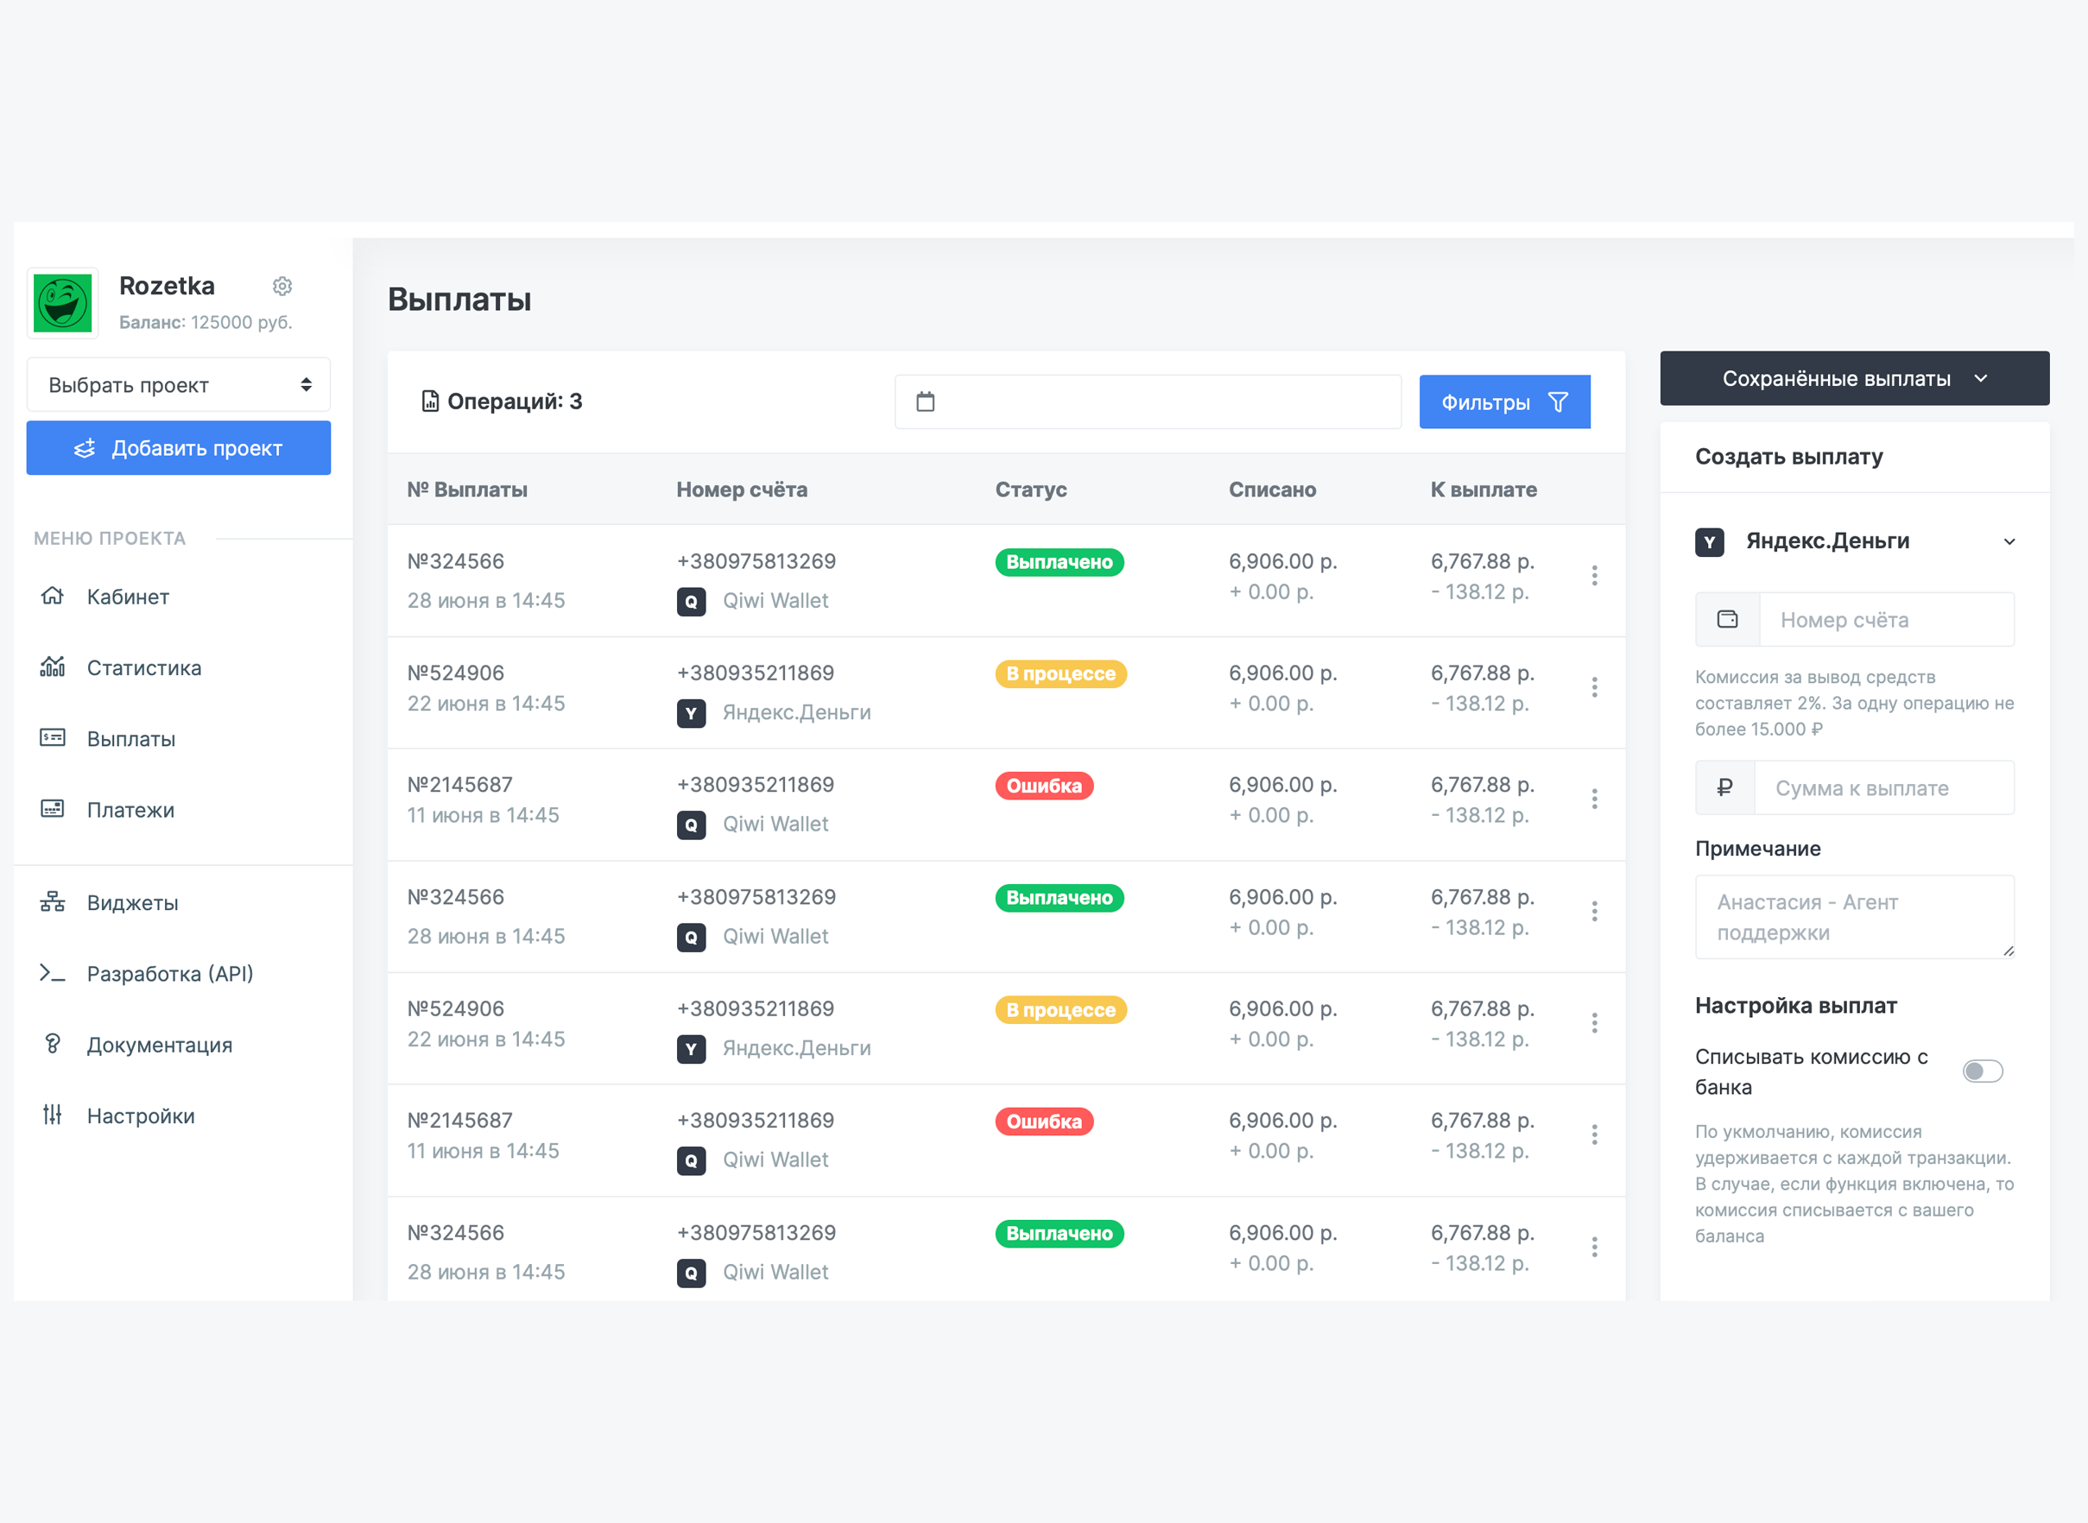Screen dimensions: 2088x1523
Task: Toggle Списывать комиссию с банка switch
Action: 1982,1071
